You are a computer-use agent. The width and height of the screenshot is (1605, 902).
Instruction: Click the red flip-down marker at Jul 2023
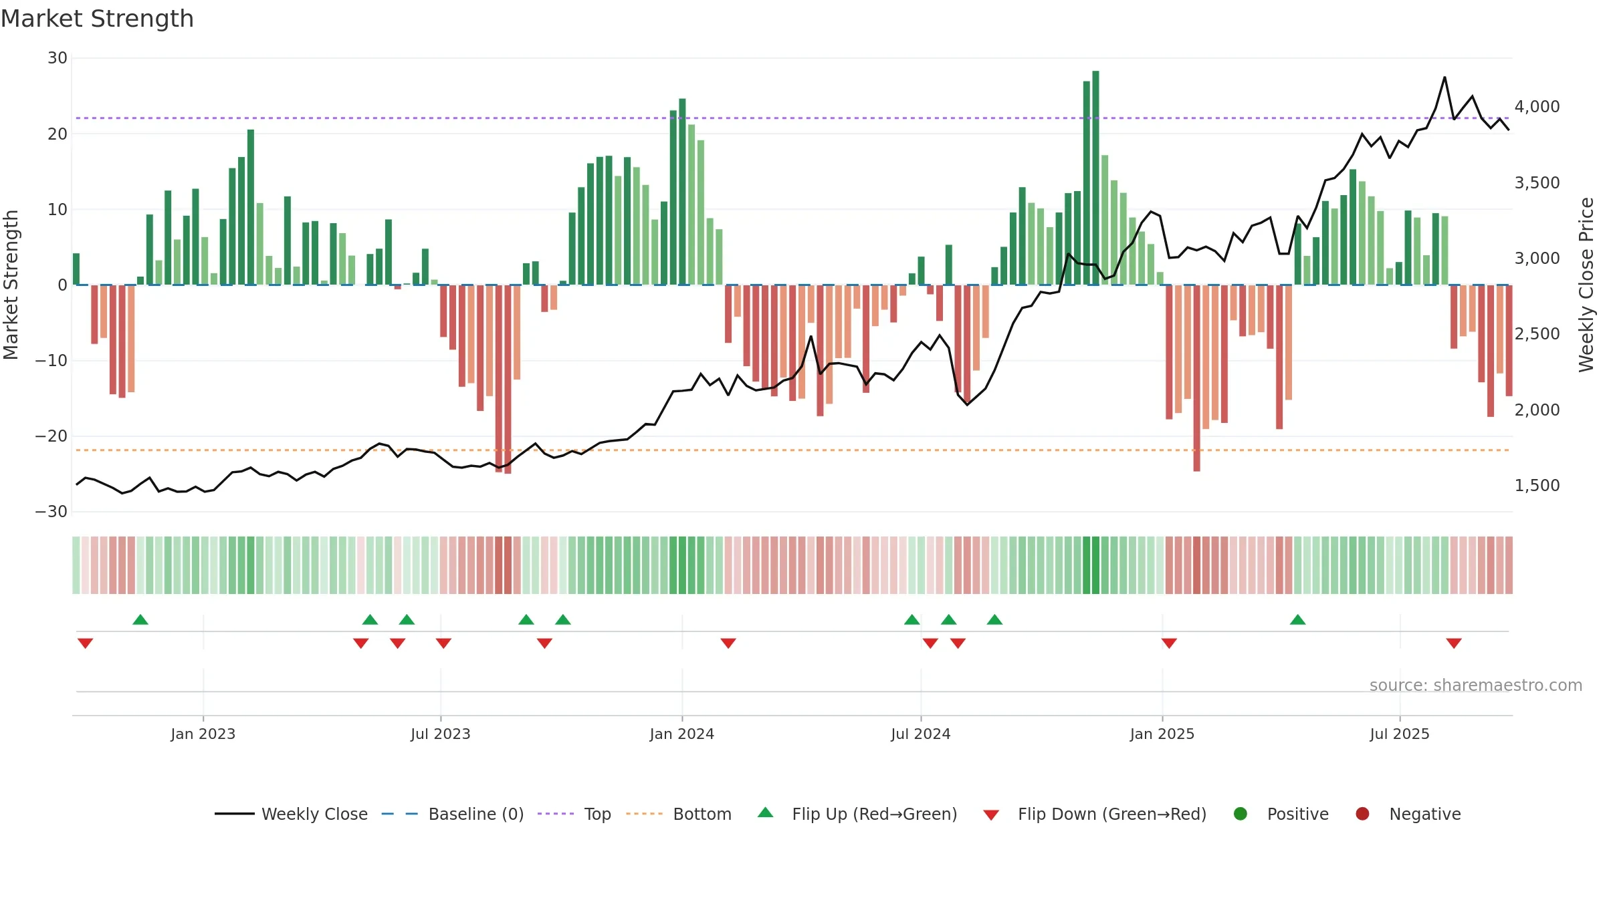[443, 643]
